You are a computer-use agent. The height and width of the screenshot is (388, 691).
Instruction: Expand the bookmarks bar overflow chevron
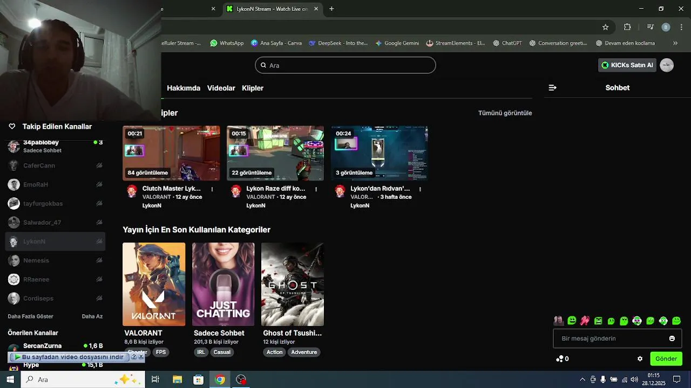coord(675,43)
